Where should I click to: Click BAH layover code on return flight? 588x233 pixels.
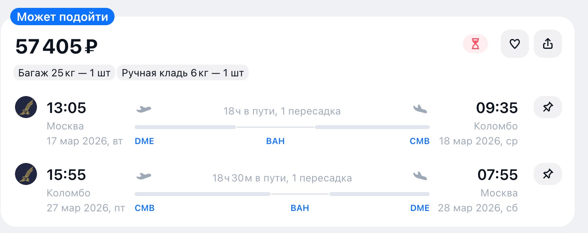pyautogui.click(x=300, y=208)
